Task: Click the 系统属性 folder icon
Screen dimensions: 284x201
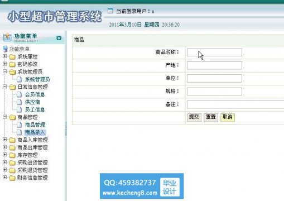Action: (12, 57)
